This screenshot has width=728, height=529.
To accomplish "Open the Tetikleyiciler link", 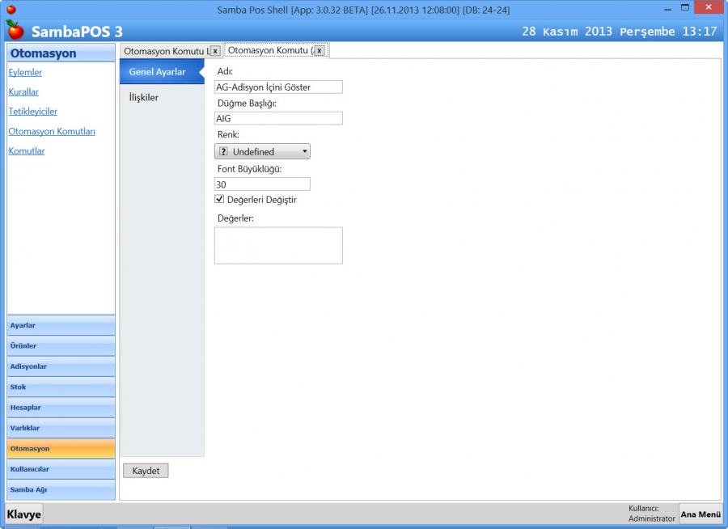I will (x=32, y=111).
